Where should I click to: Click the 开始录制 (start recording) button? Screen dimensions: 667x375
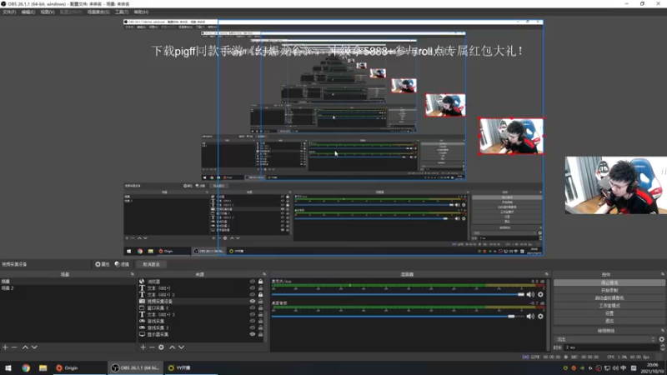pyautogui.click(x=609, y=290)
